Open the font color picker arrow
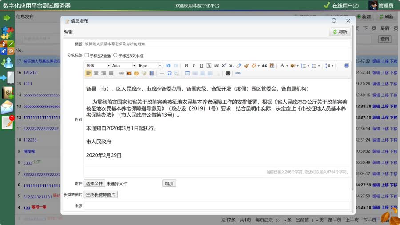The width and height of the screenshot is (400, 225). (x=287, y=66)
